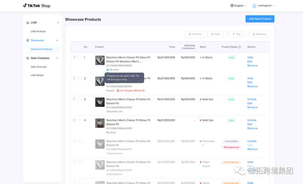Grab the drag handle for row 2

coord(74,78)
